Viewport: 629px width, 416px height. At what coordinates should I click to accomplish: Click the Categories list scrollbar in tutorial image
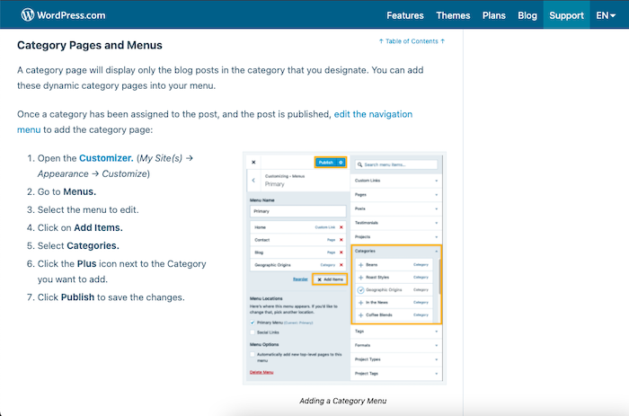click(439, 277)
